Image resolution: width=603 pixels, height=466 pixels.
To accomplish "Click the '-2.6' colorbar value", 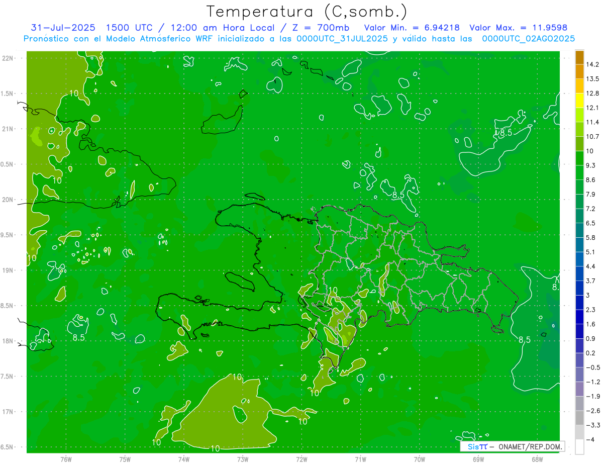I will click(593, 411).
